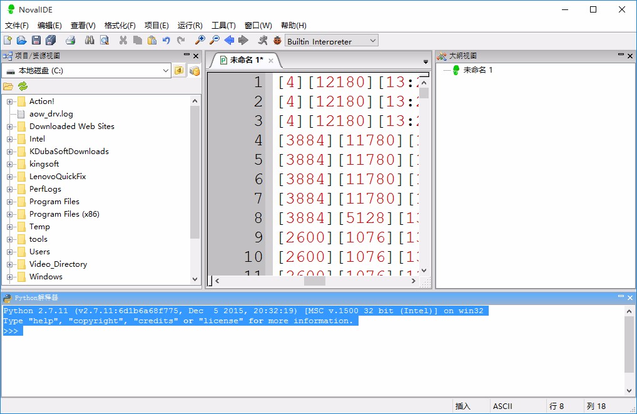This screenshot has height=414, width=637.
Task: Select the PerfLogs folder
Action: (x=45, y=189)
